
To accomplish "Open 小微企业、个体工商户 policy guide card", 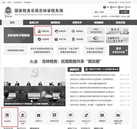I will pos(68,50).
